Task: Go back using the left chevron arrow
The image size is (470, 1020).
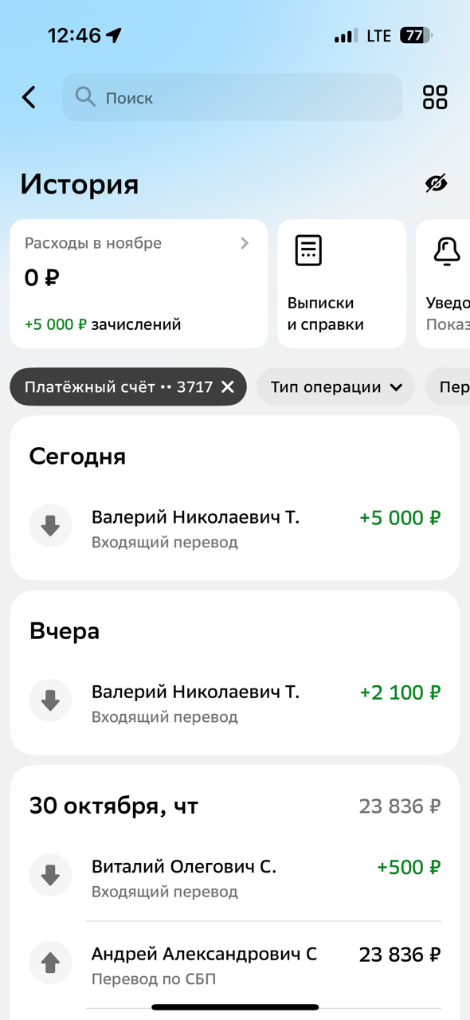Action: pos(28,97)
